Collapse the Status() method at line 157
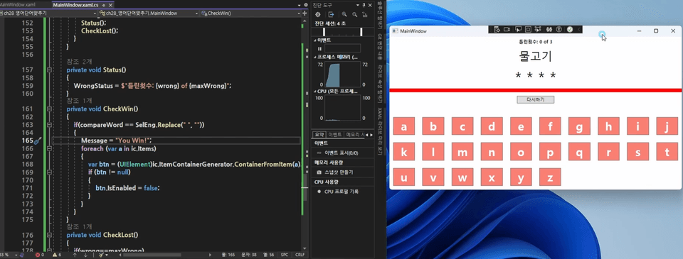 [x=49, y=70]
